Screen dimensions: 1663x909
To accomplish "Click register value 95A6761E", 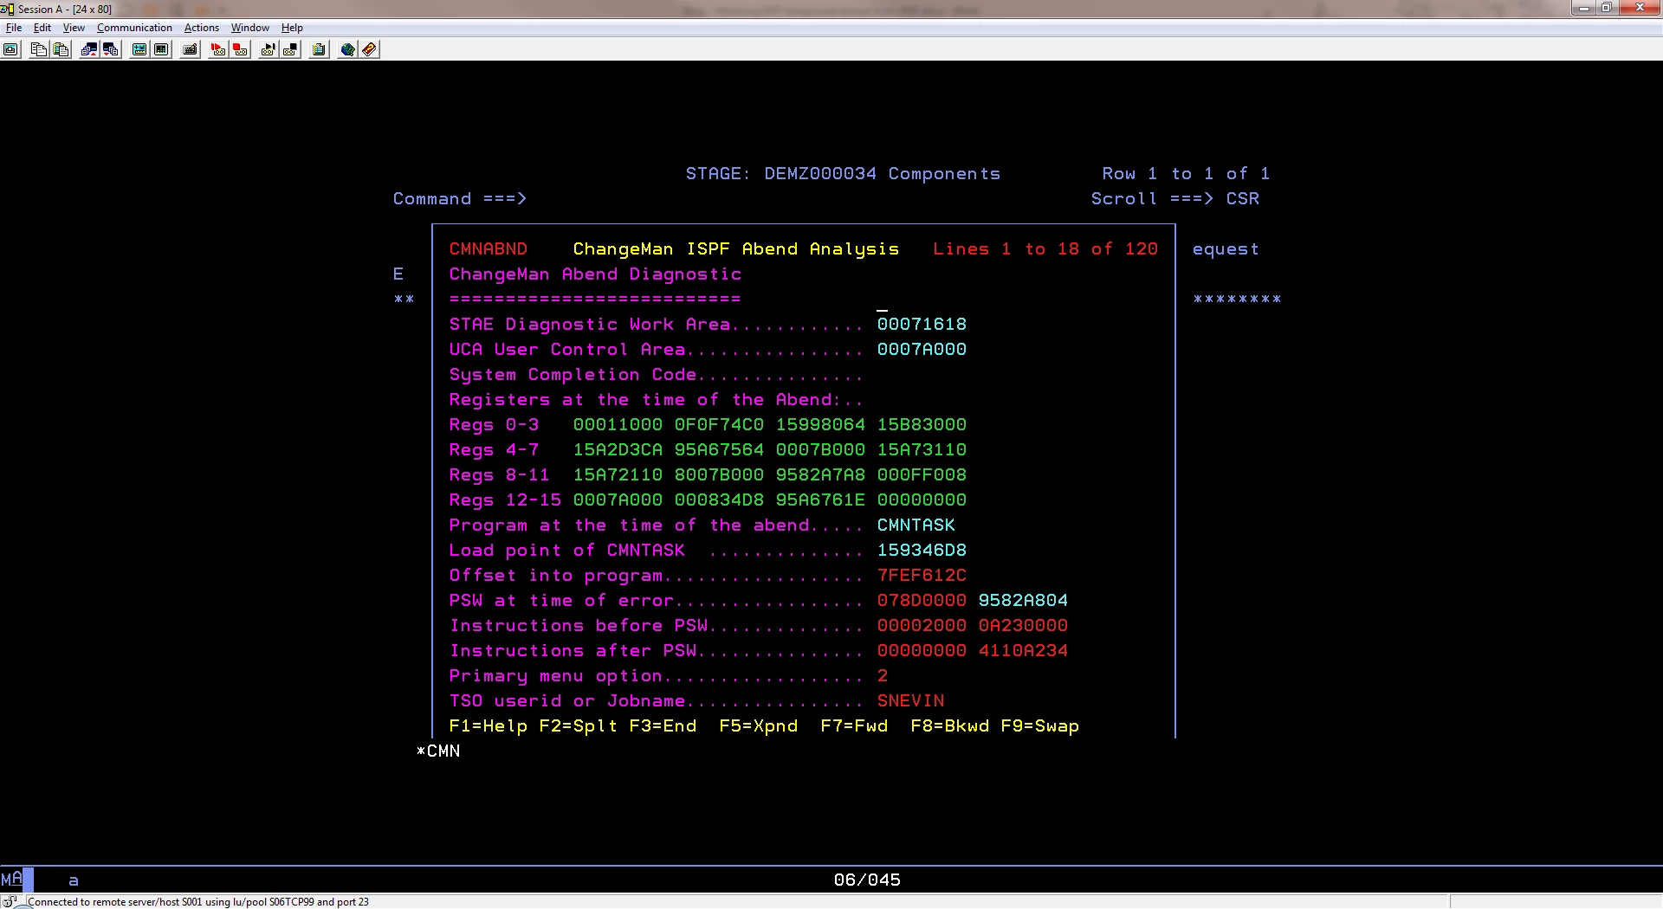I will 820,500.
